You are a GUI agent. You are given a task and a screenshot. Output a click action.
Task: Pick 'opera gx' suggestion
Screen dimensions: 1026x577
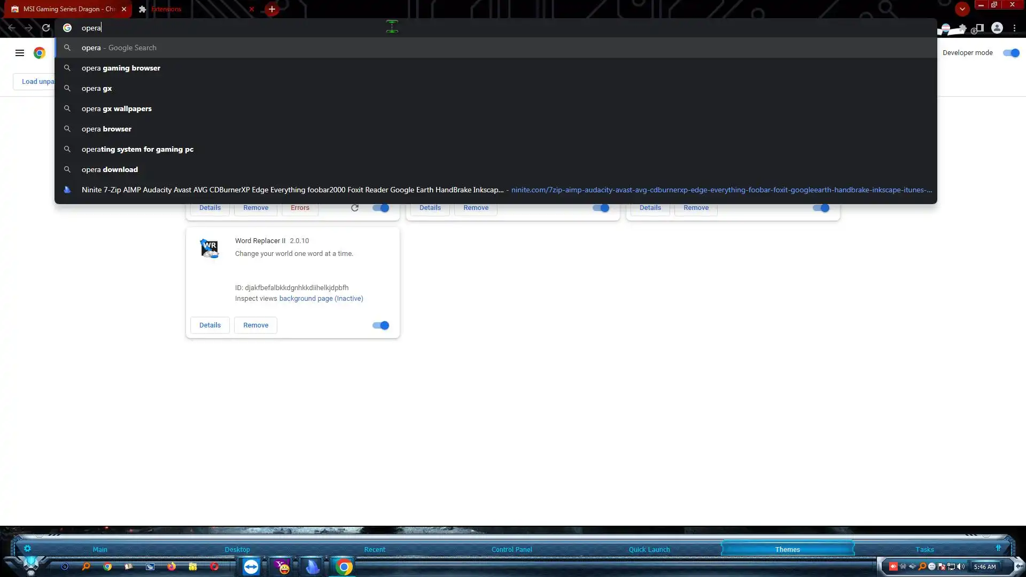[x=97, y=88]
